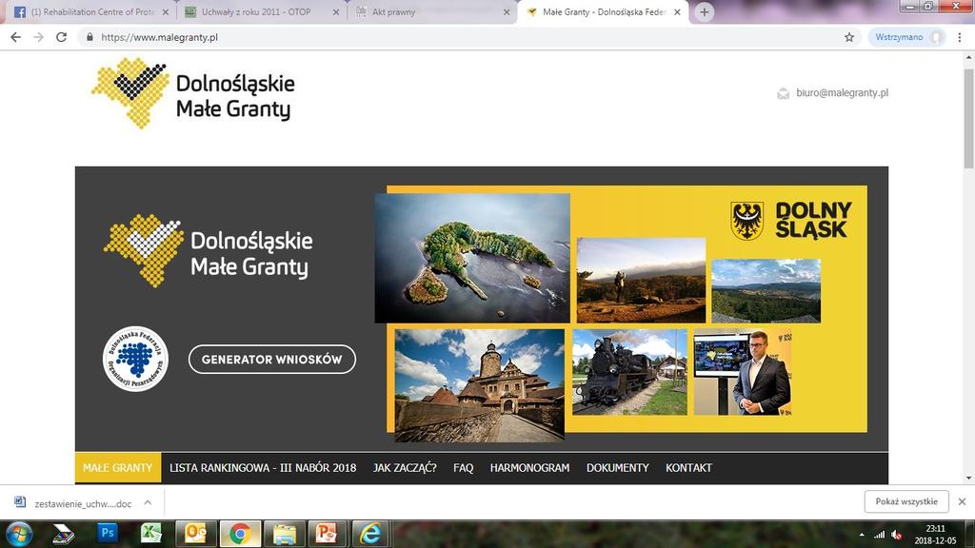Image resolution: width=975 pixels, height=548 pixels.
Task: Click the white banner Dolnośląskie Małe Granty logo
Action: coord(208,251)
